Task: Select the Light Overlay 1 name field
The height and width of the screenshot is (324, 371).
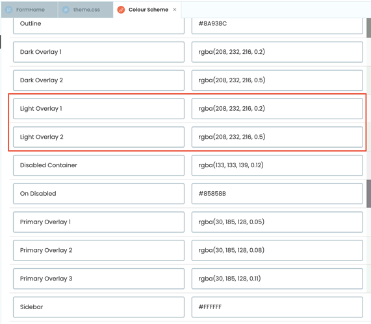Action: 99,109
